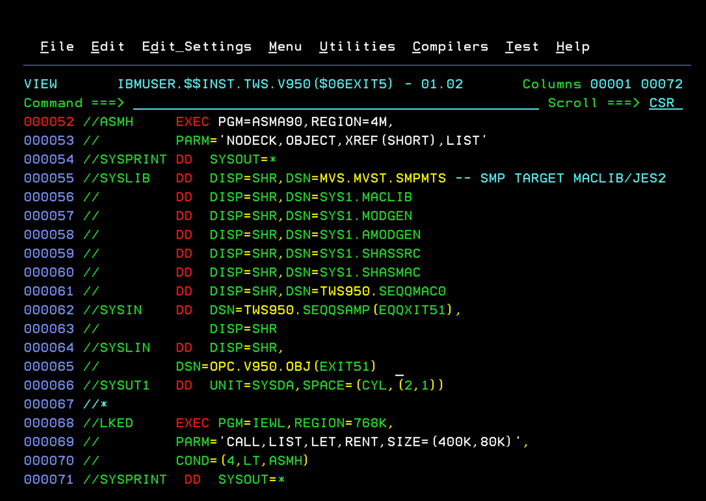The width and height of the screenshot is (706, 501).
Task: Open the Edit_Settings menu
Action: (197, 46)
